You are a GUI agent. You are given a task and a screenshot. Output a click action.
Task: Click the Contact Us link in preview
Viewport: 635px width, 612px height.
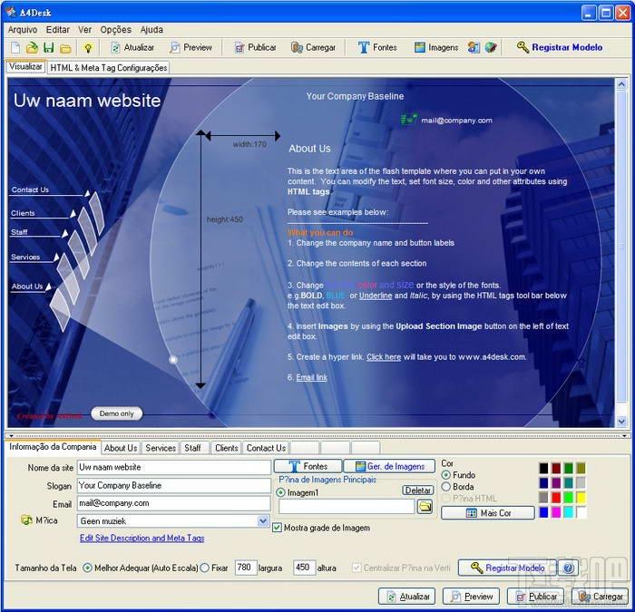pos(30,189)
